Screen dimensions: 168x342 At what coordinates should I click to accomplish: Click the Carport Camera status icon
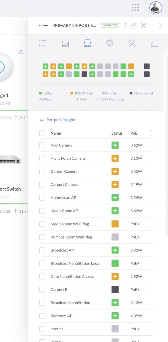115,184
